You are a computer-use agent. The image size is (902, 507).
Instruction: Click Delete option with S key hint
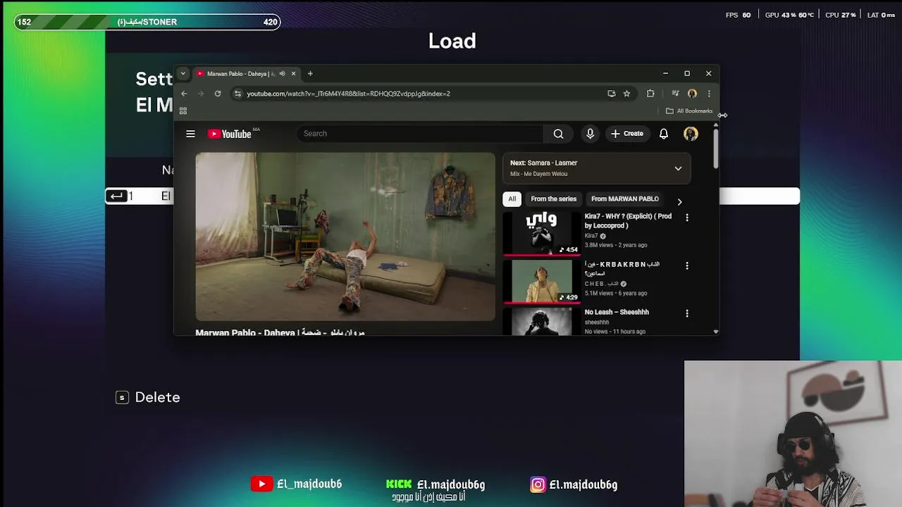(148, 397)
